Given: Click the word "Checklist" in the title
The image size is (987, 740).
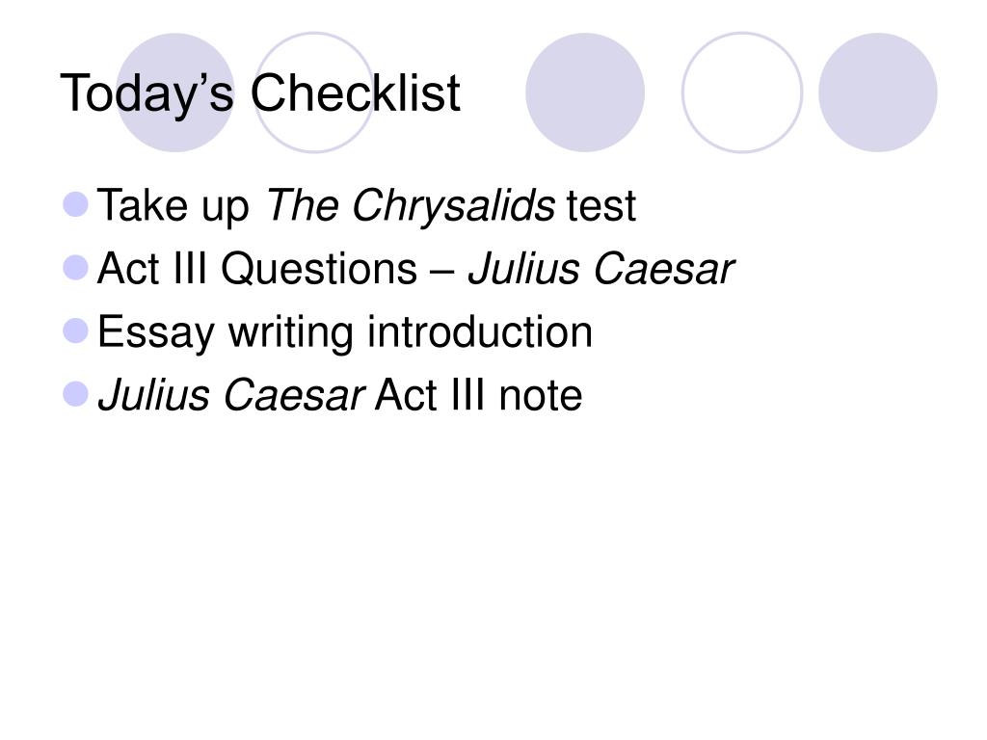Looking at the screenshot, I should (x=356, y=92).
